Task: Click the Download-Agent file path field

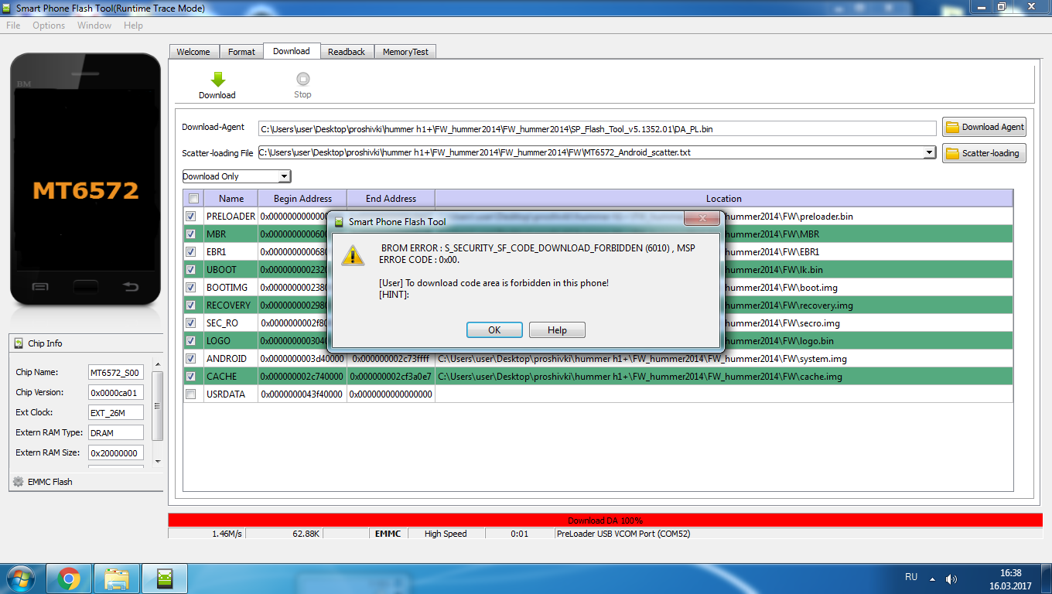Action: (x=596, y=129)
